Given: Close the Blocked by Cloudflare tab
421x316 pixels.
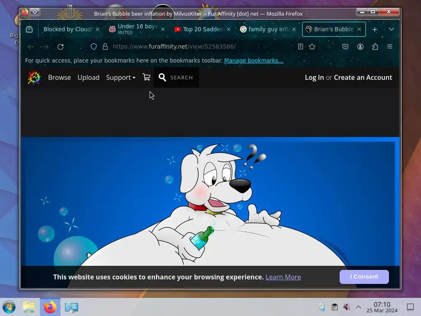Looking at the screenshot, I should pos(97,29).
